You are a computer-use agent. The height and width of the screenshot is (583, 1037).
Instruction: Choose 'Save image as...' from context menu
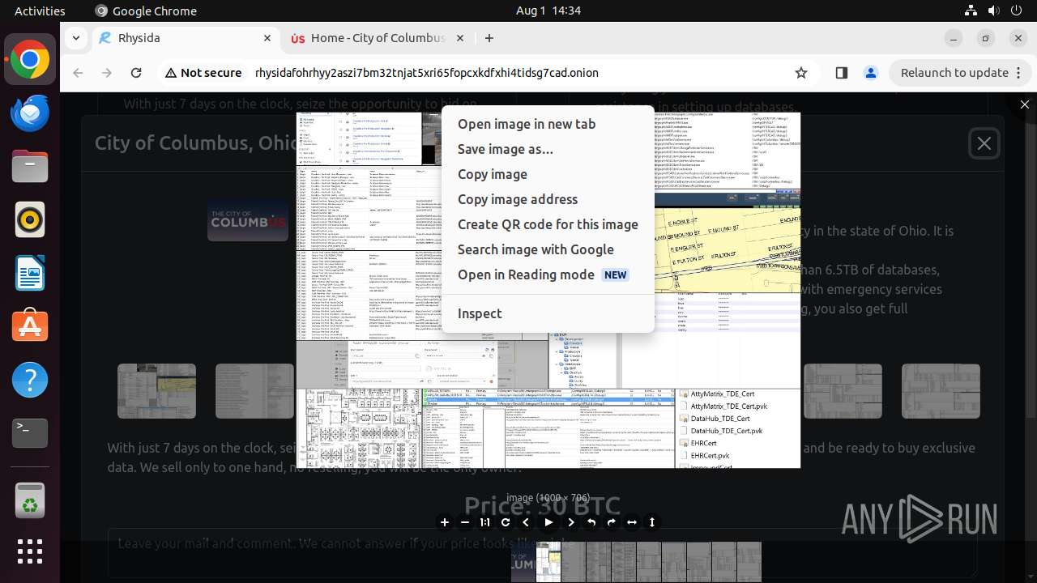tap(548, 149)
